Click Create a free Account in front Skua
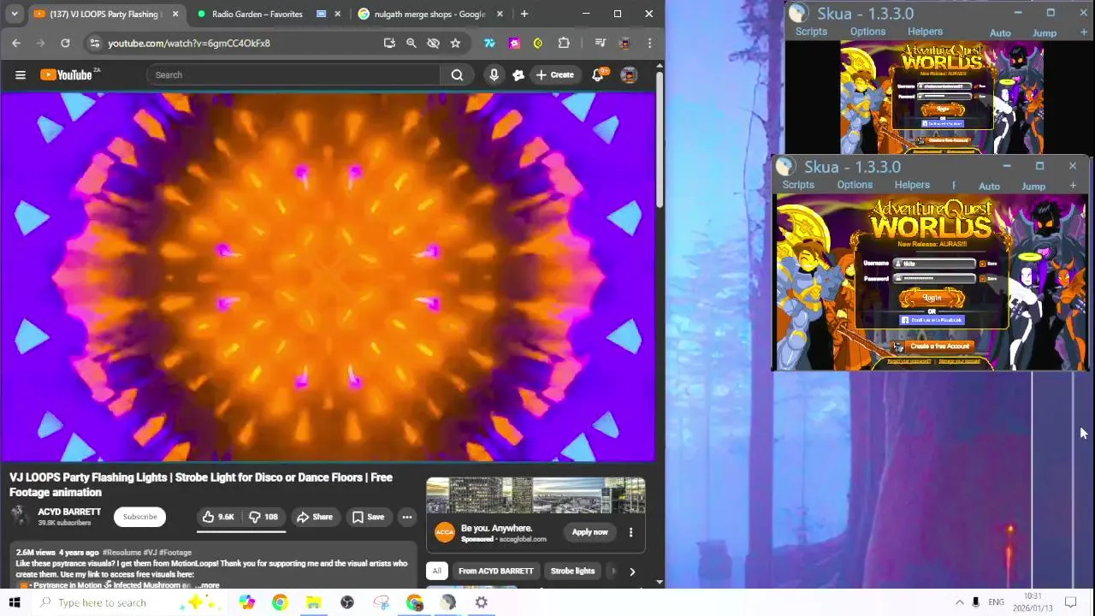Viewport: 1095px width, 616px height. (x=932, y=346)
